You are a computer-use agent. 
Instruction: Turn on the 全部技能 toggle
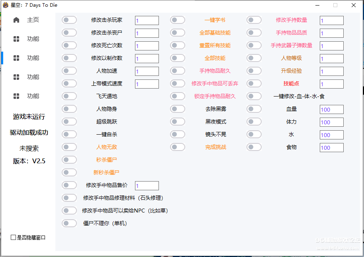point(178,58)
